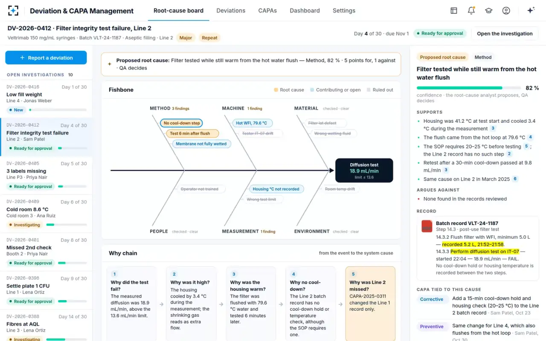Click the Corrective CAPA tag

pos(432,299)
